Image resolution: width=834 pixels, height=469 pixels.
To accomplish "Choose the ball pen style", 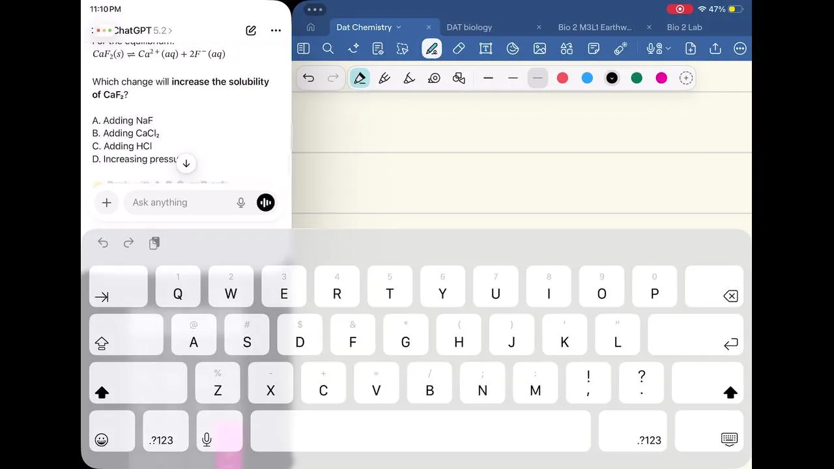I will click(384, 78).
